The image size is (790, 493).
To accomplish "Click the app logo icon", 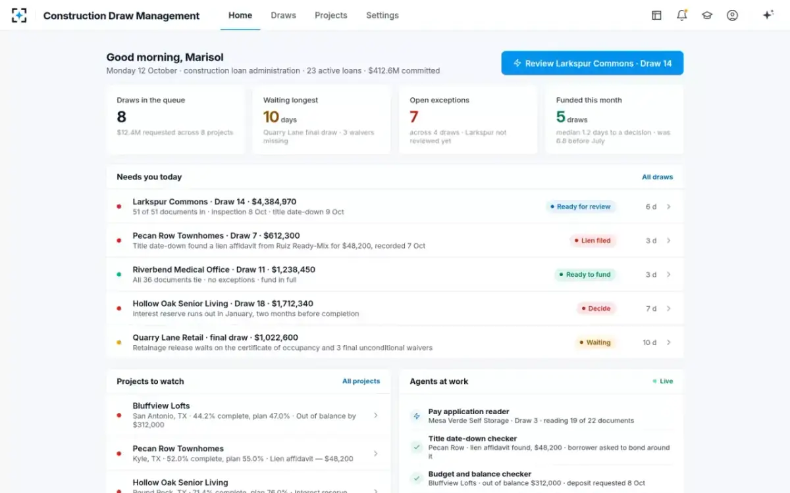I will tap(19, 15).
